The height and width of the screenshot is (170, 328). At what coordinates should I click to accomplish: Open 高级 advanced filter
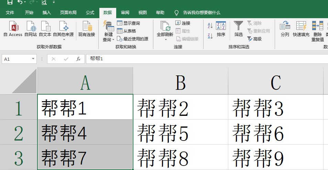pyautogui.click(x=254, y=39)
